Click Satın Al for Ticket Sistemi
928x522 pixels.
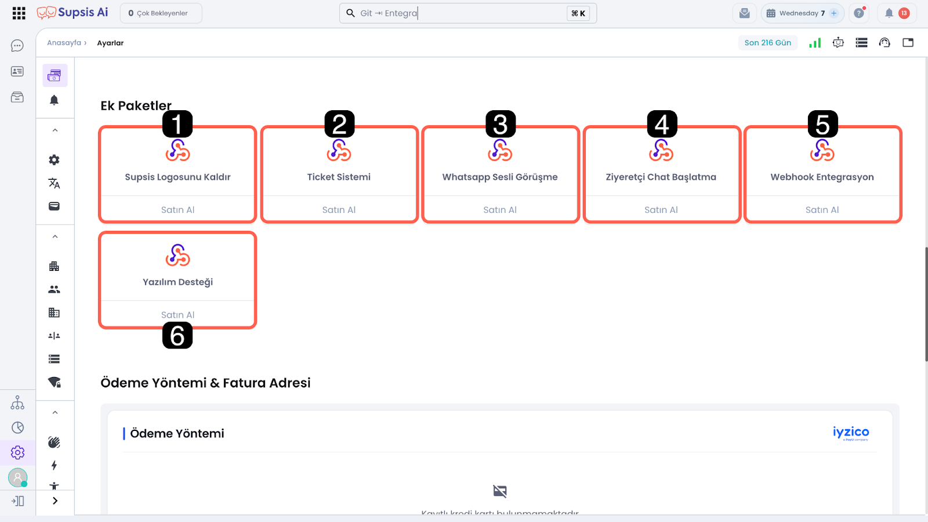339,210
